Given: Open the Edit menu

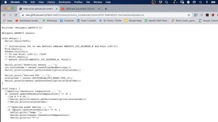Looking at the screenshot, I should click(x=33, y=2).
